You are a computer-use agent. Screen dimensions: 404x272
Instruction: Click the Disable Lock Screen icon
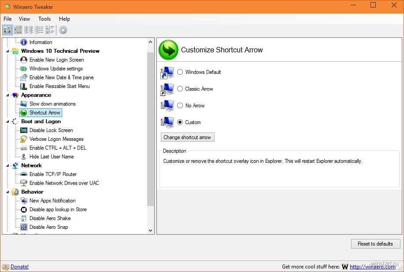24,130
